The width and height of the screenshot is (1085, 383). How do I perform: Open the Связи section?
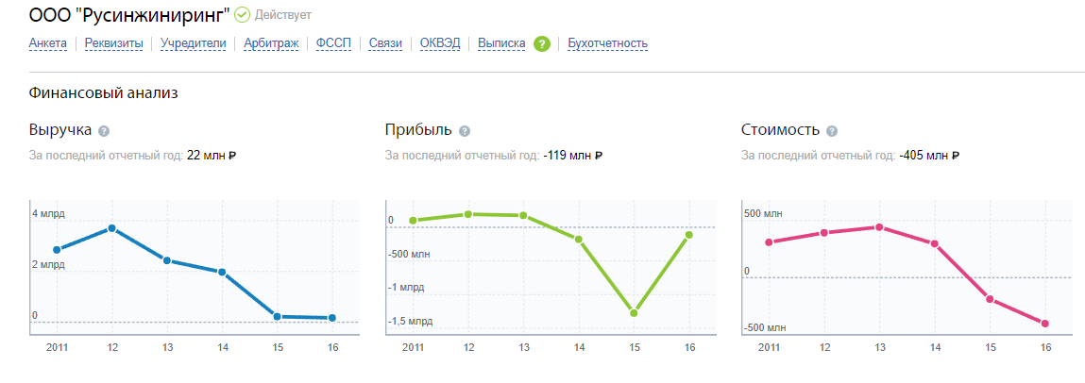(x=385, y=43)
